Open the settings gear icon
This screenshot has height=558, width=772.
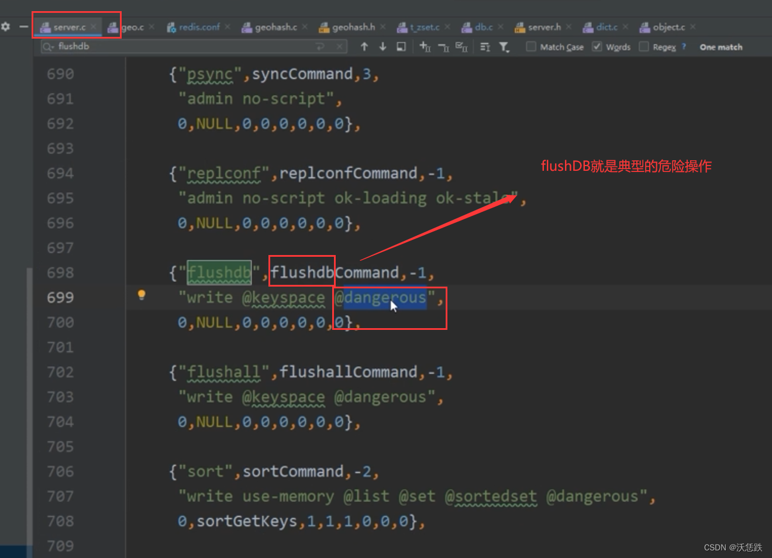(x=5, y=26)
